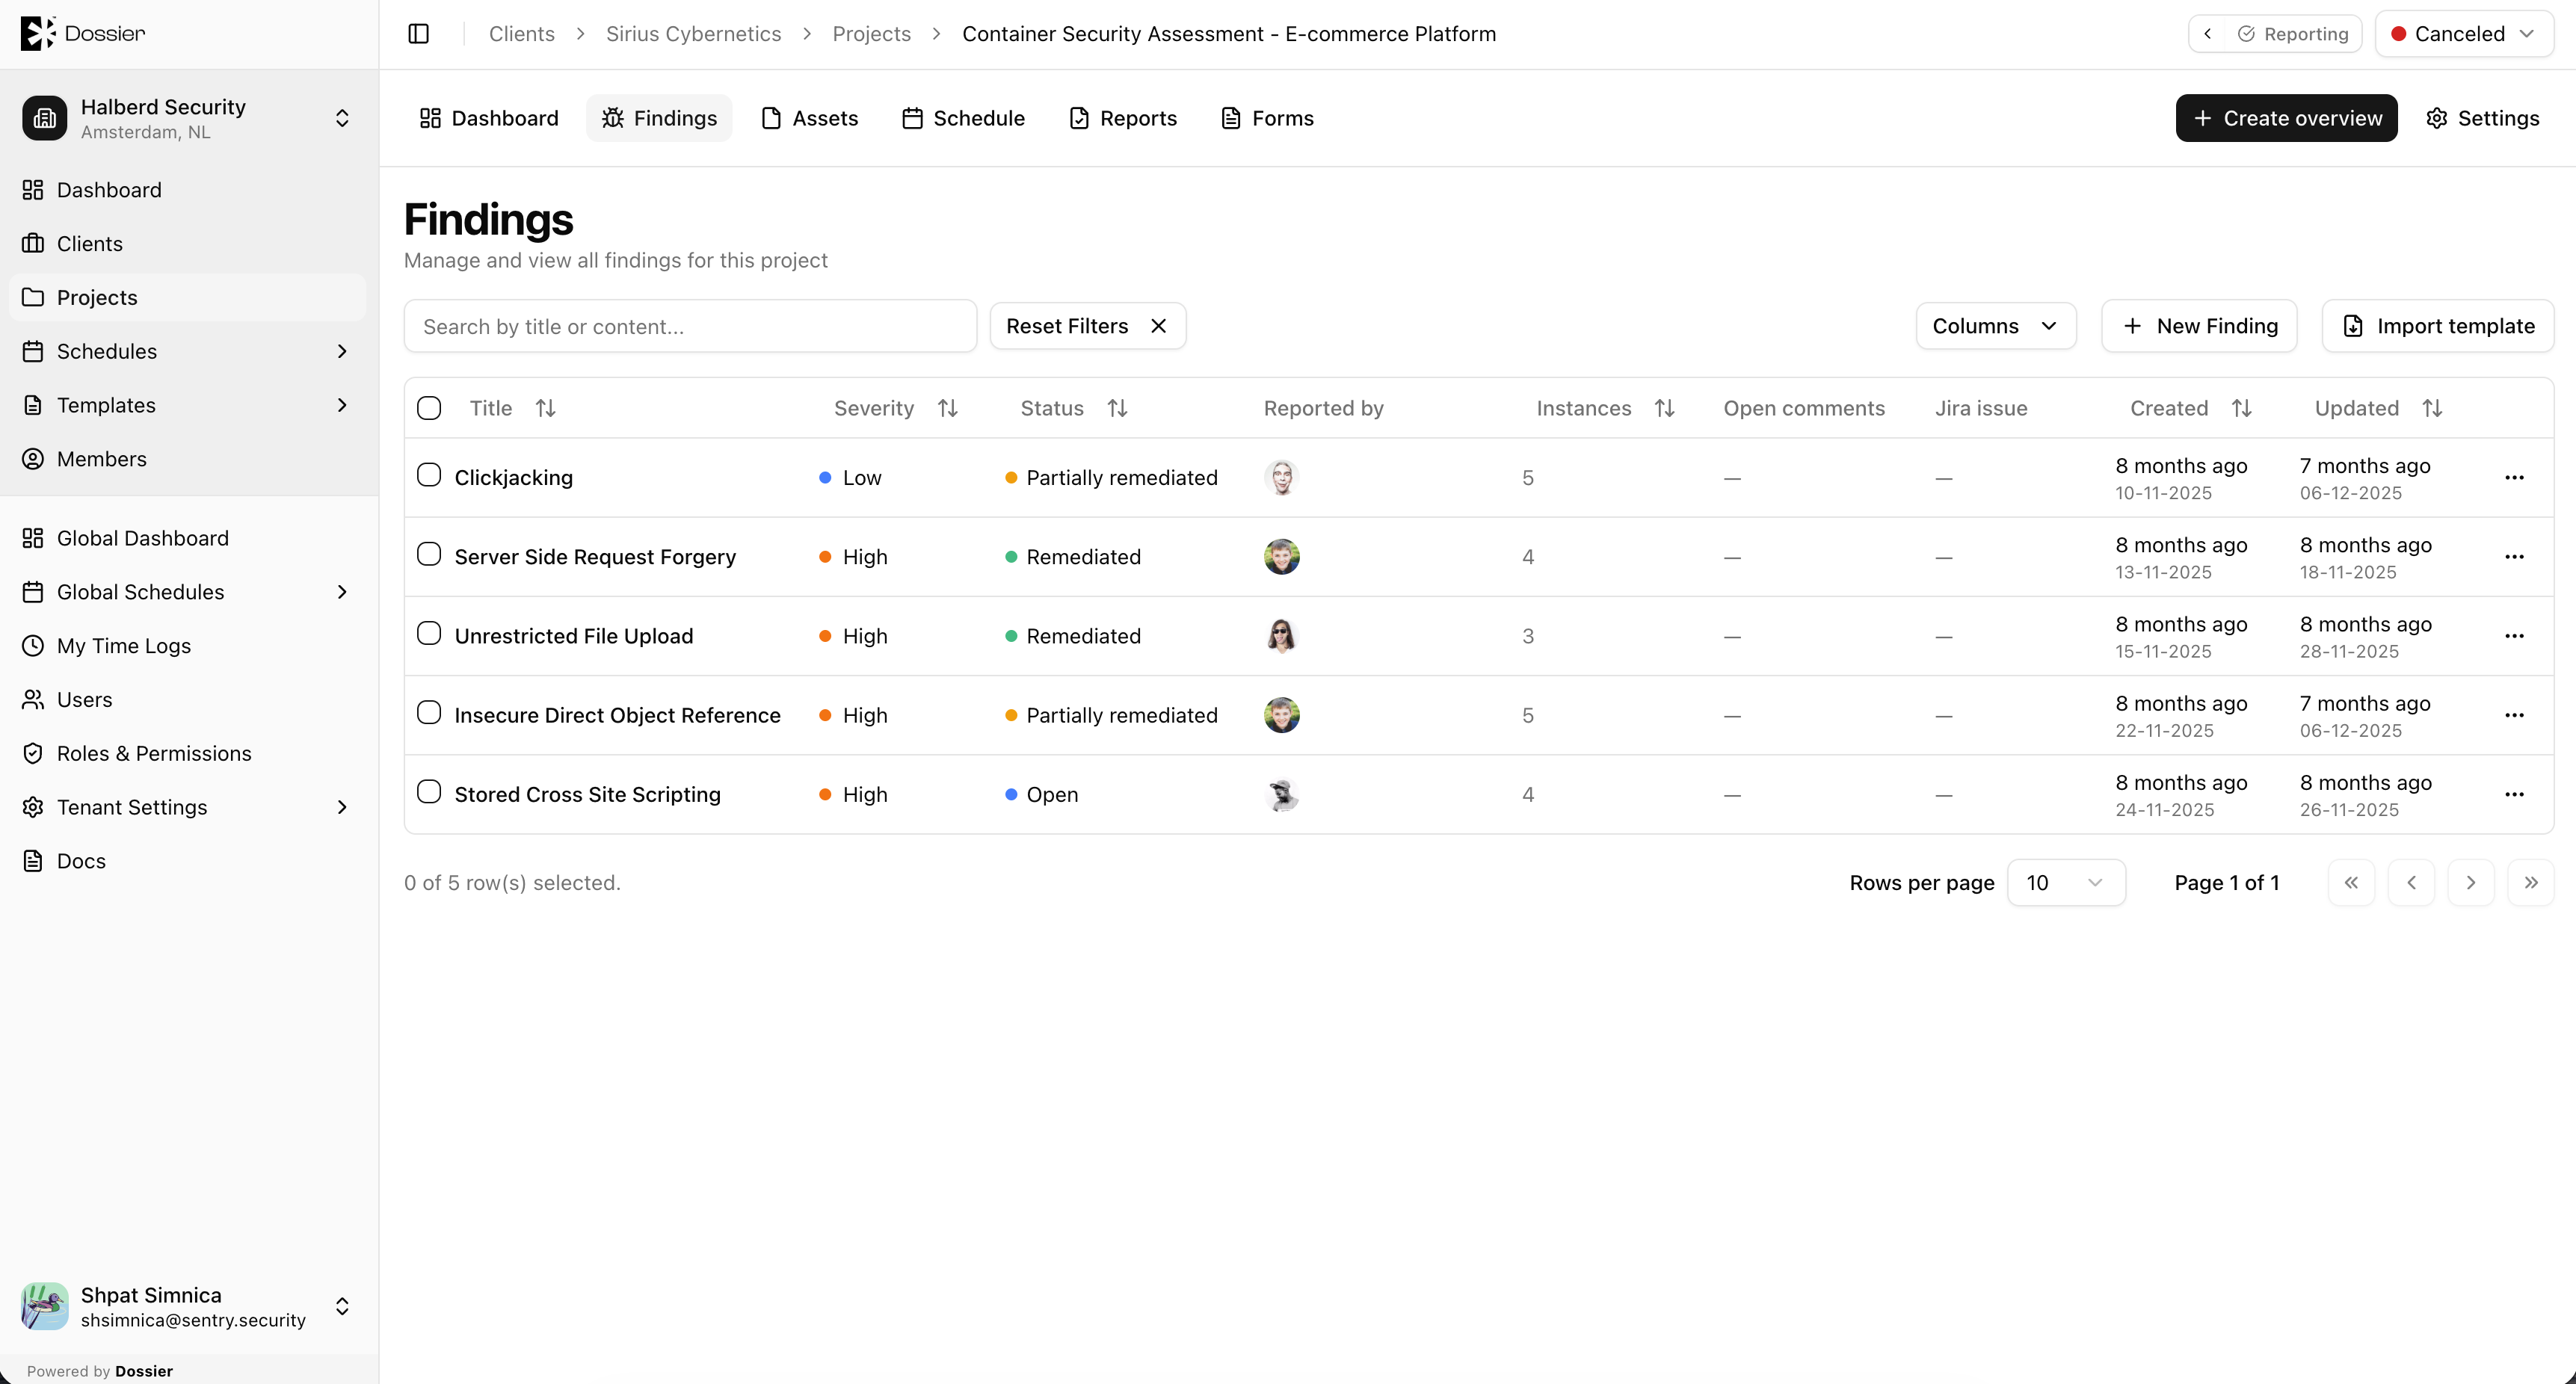Go to the last page of findings

click(2531, 883)
